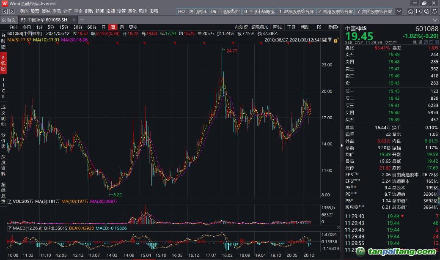
Task: Open the 宏观 menu
Action: [x=110, y=11]
